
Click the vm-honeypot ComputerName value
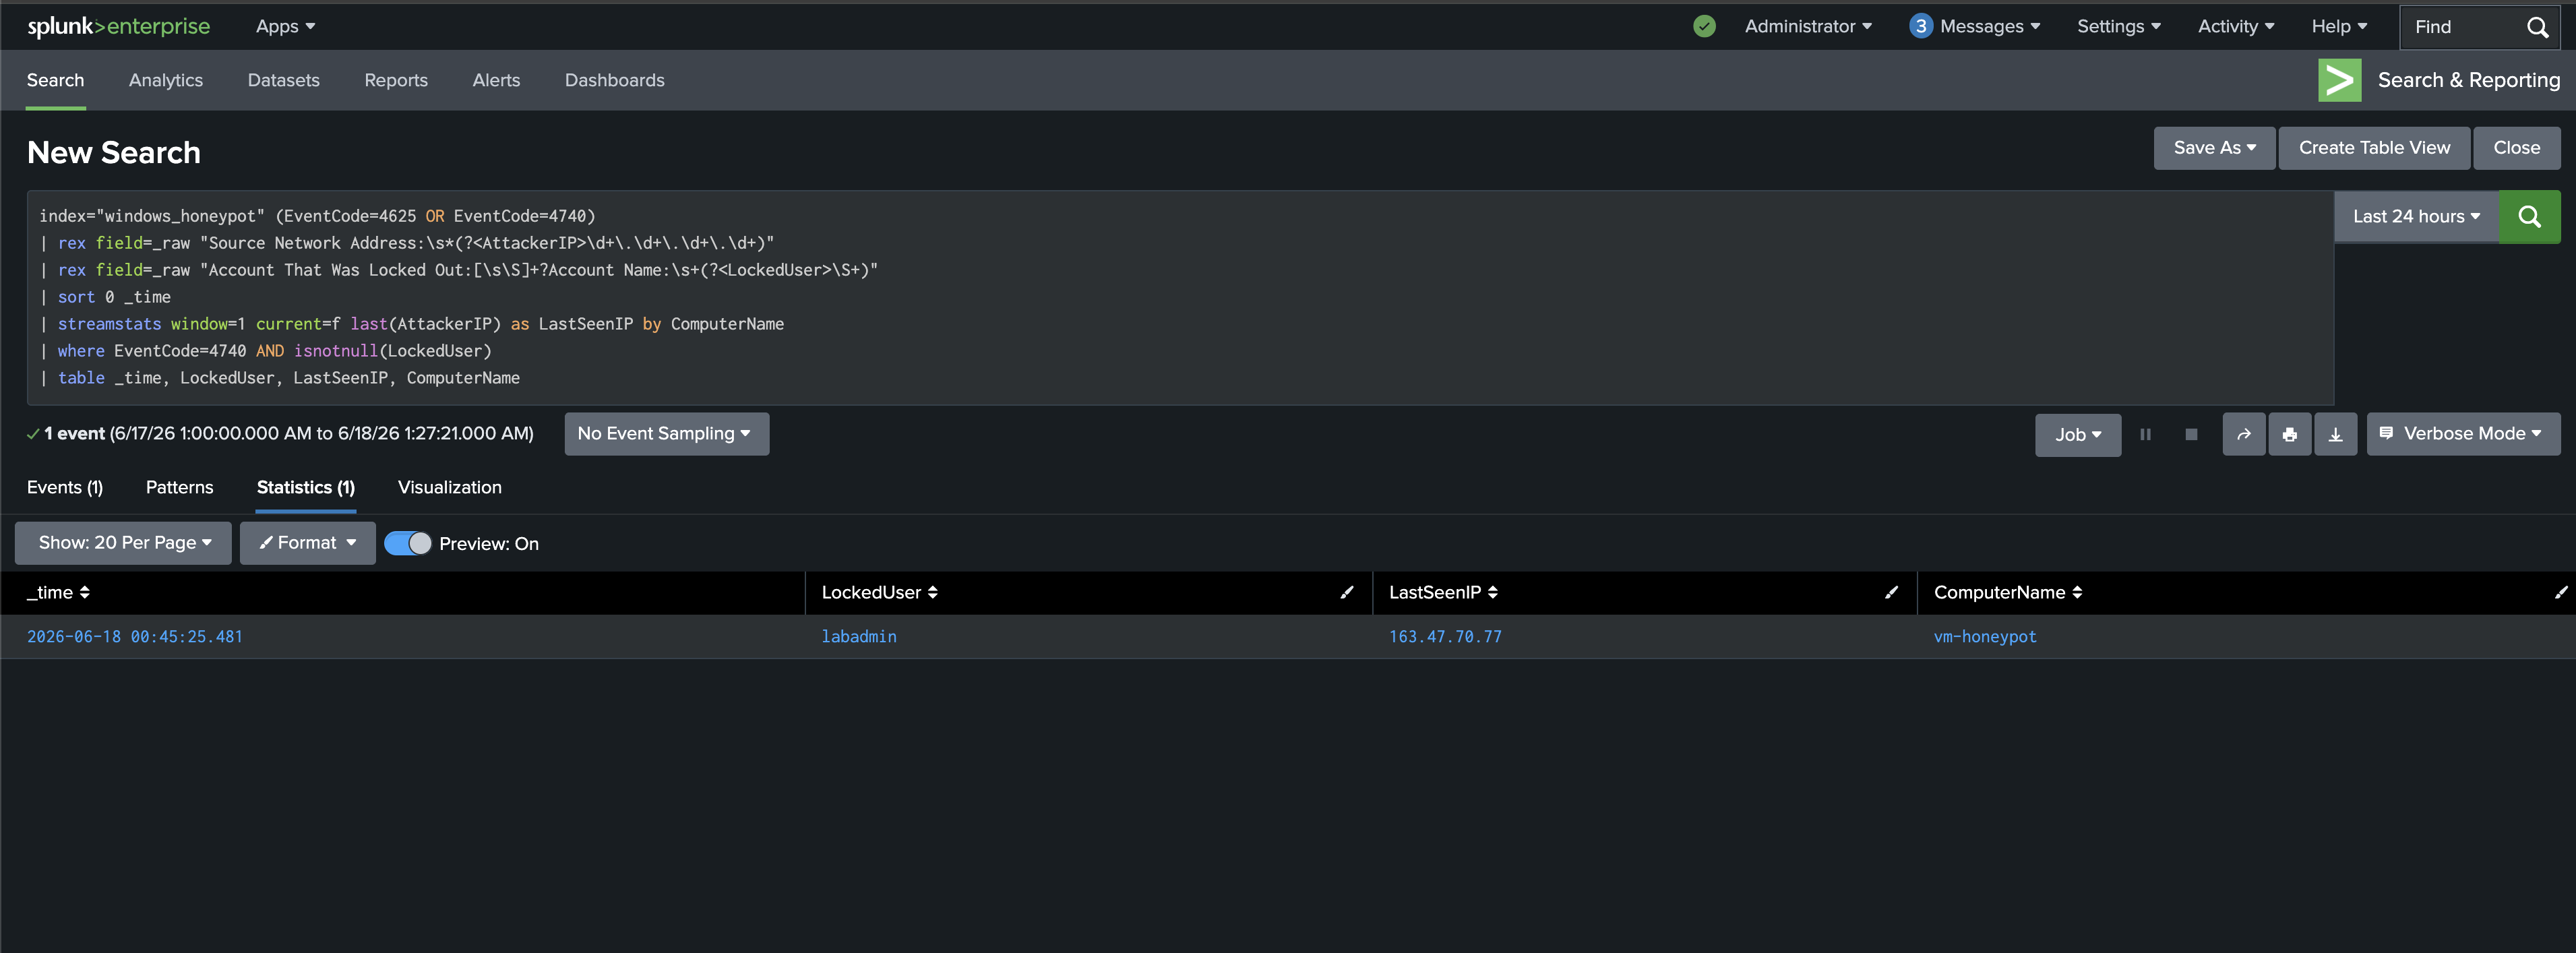tap(1984, 637)
